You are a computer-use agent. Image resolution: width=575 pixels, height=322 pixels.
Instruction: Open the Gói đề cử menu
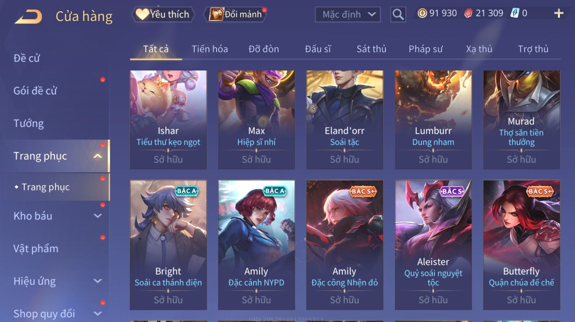coord(35,91)
